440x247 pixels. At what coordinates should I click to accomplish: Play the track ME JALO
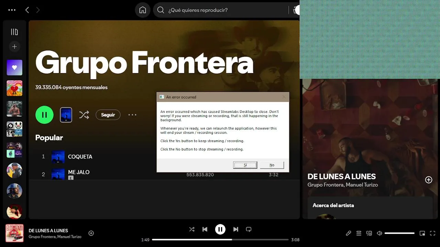(x=79, y=172)
